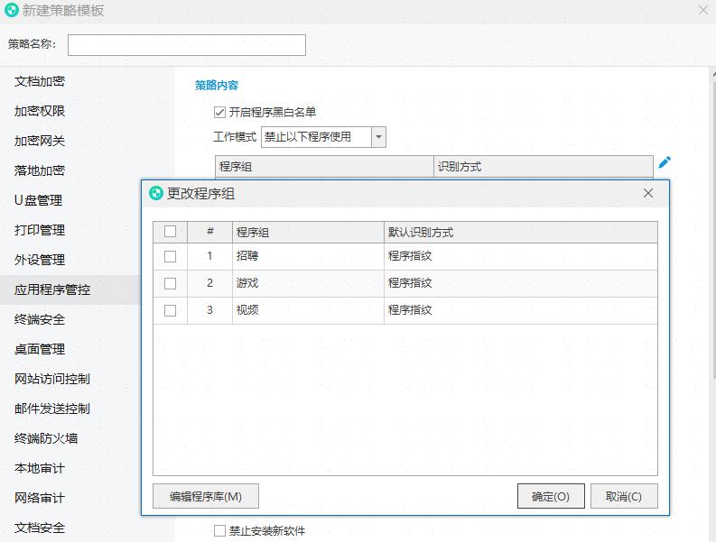Select 文档加密 in the left sidebar
Image resolution: width=716 pixels, height=542 pixels.
(40, 81)
